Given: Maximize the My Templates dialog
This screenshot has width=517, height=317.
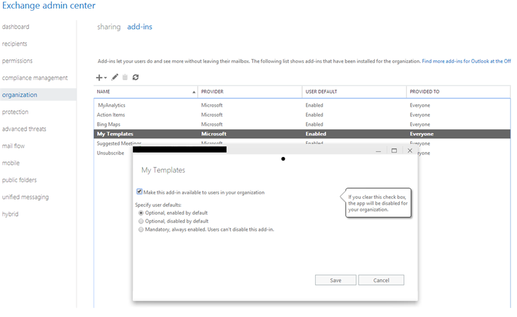Looking at the screenshot, I should (x=394, y=150).
